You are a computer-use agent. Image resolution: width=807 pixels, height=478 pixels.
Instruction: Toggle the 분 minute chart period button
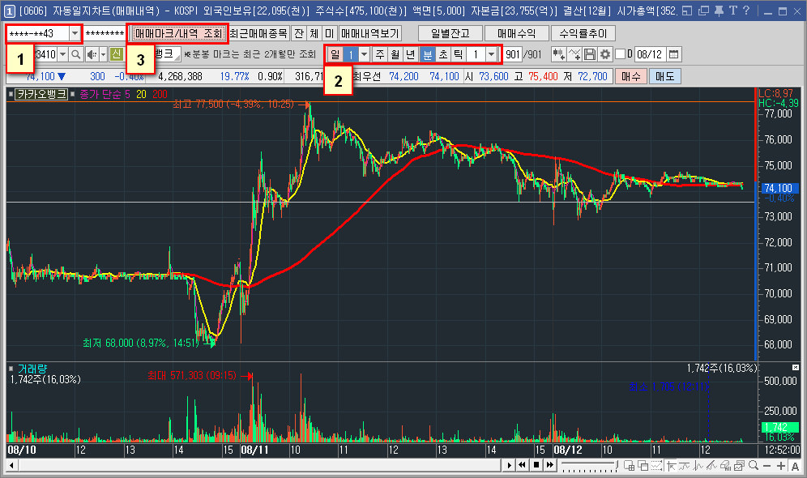pos(428,55)
